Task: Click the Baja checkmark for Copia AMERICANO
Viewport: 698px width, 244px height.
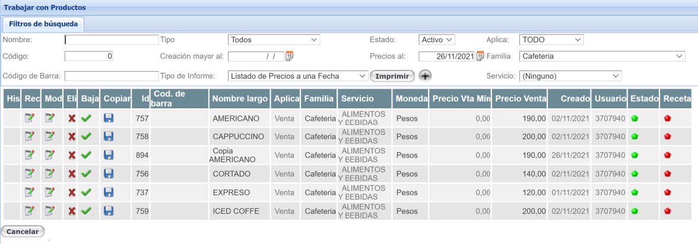Action: 87,155
